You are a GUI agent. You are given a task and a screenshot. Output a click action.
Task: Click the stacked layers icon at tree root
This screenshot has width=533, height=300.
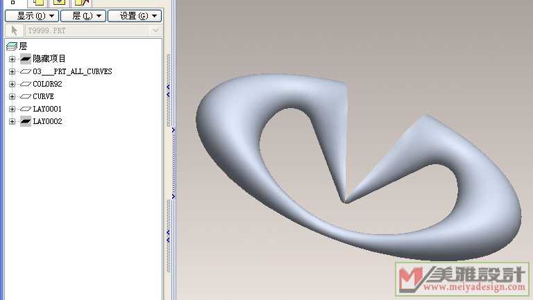[12, 46]
